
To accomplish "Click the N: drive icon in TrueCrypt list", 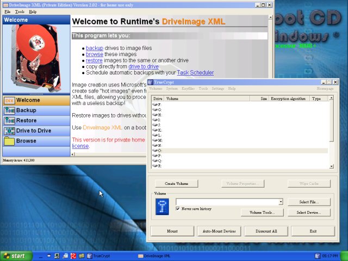I will [155, 145].
